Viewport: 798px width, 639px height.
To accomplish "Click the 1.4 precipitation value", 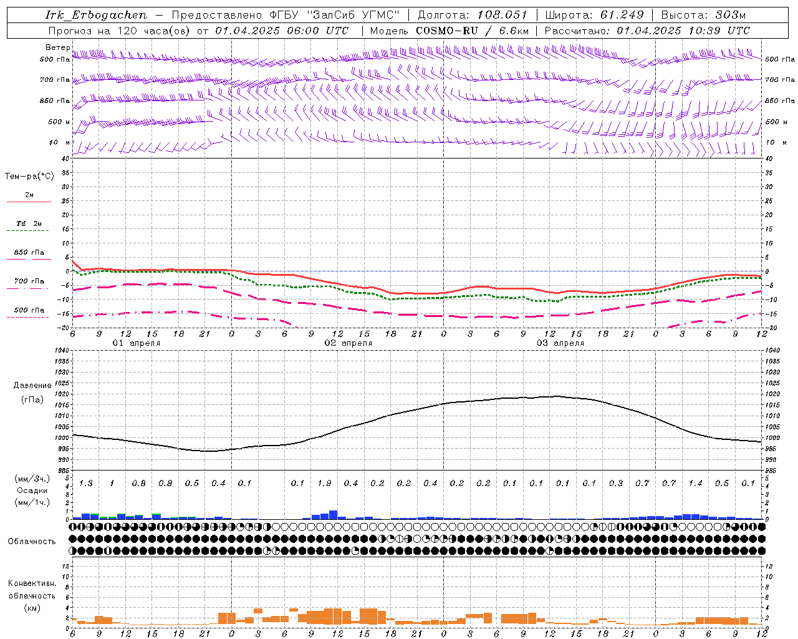I will 695,484.
